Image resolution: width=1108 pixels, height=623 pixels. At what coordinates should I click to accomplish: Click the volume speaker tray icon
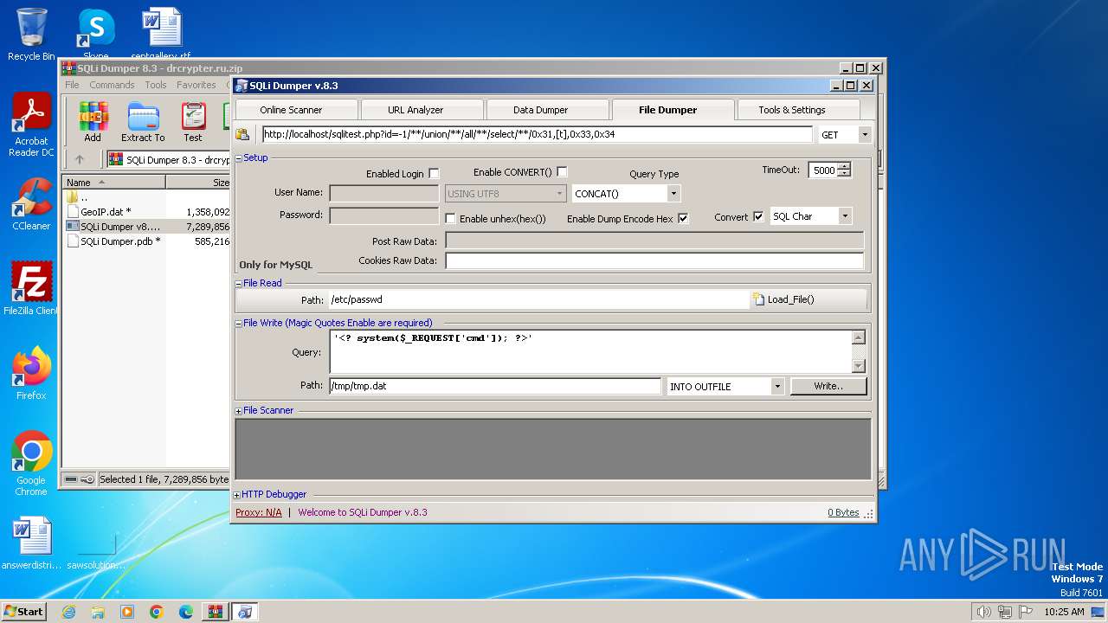[x=983, y=612]
